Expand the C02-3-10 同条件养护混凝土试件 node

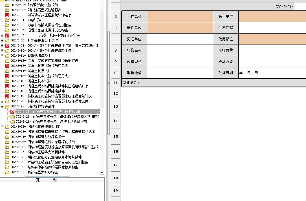tap(2, 50)
